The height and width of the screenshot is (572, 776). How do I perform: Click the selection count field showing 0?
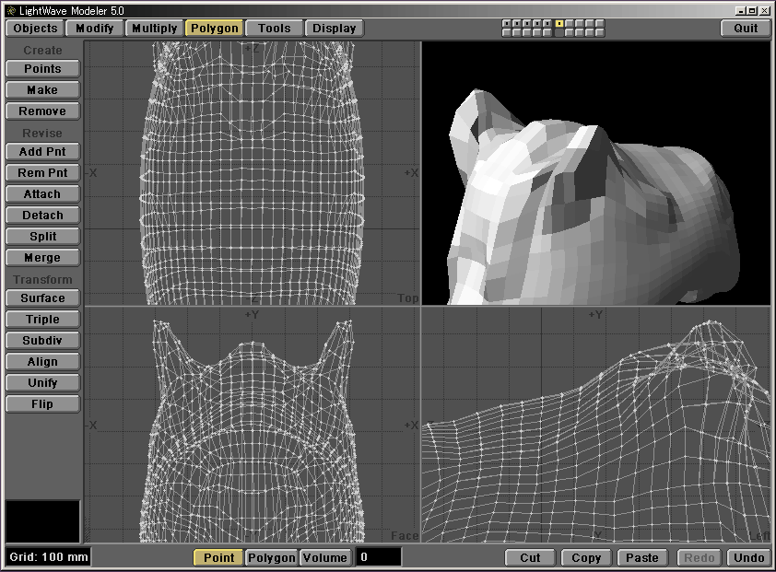(379, 557)
